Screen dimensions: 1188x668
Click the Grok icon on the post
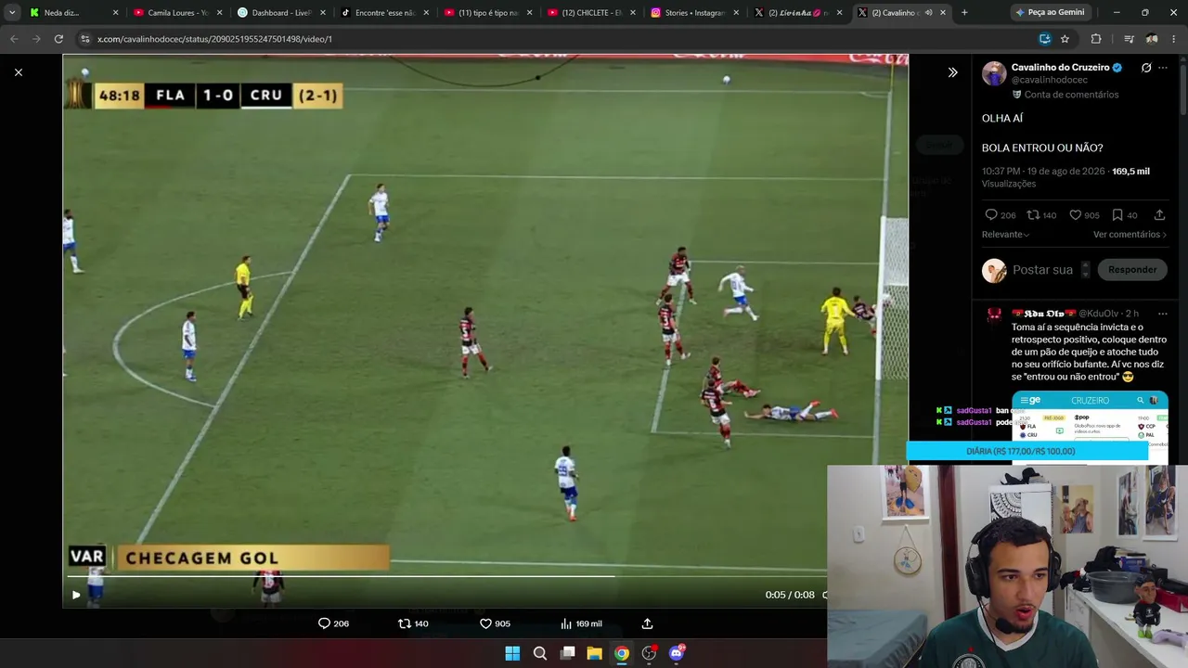pyautogui.click(x=1146, y=68)
